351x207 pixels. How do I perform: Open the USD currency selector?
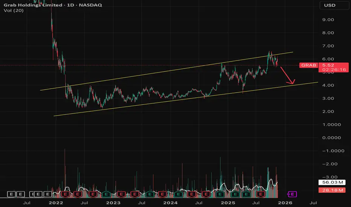334,5
